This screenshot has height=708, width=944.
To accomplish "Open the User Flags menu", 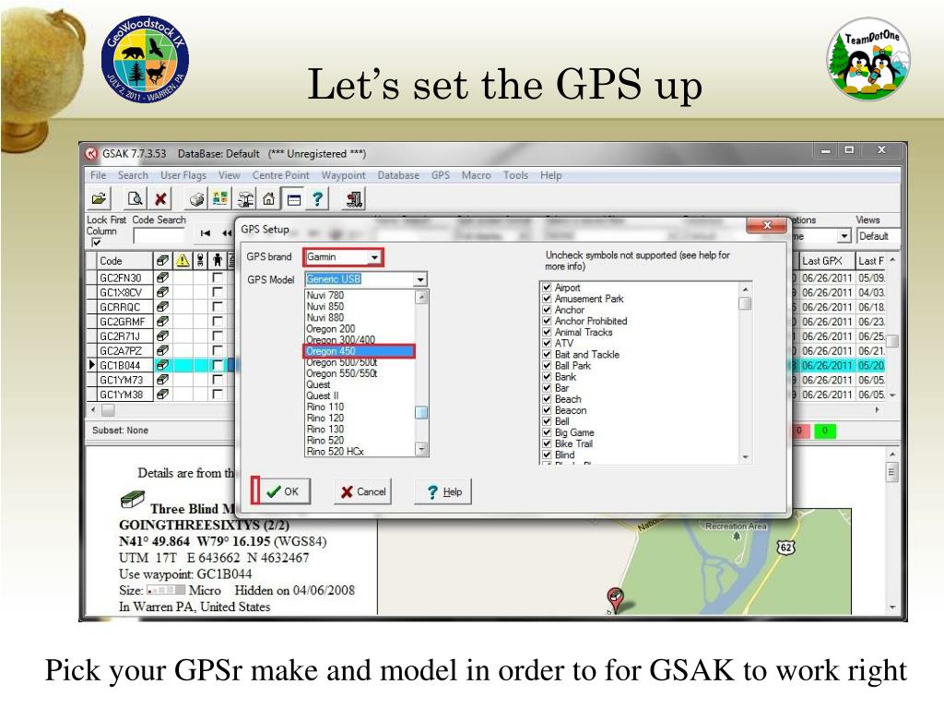I will point(183,175).
